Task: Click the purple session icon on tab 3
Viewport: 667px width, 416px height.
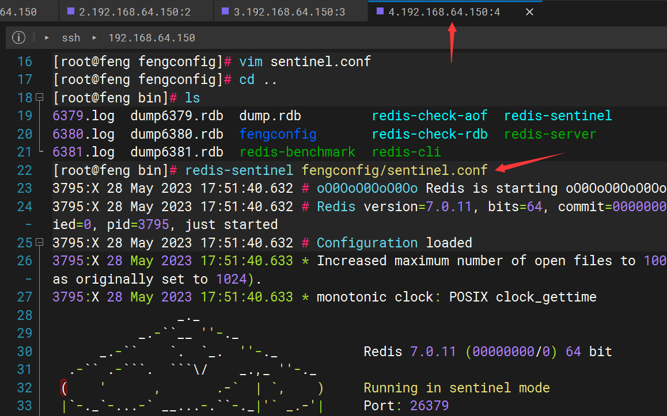Action: coord(225,11)
